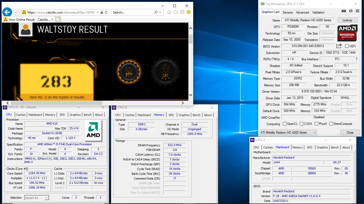The image size is (364, 204).
Task: Click the Bus Interface question mark
Action: [x=357, y=59]
